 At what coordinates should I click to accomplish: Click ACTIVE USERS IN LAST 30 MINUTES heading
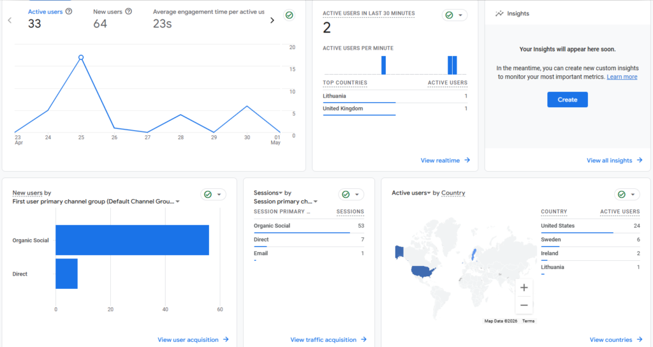369,13
